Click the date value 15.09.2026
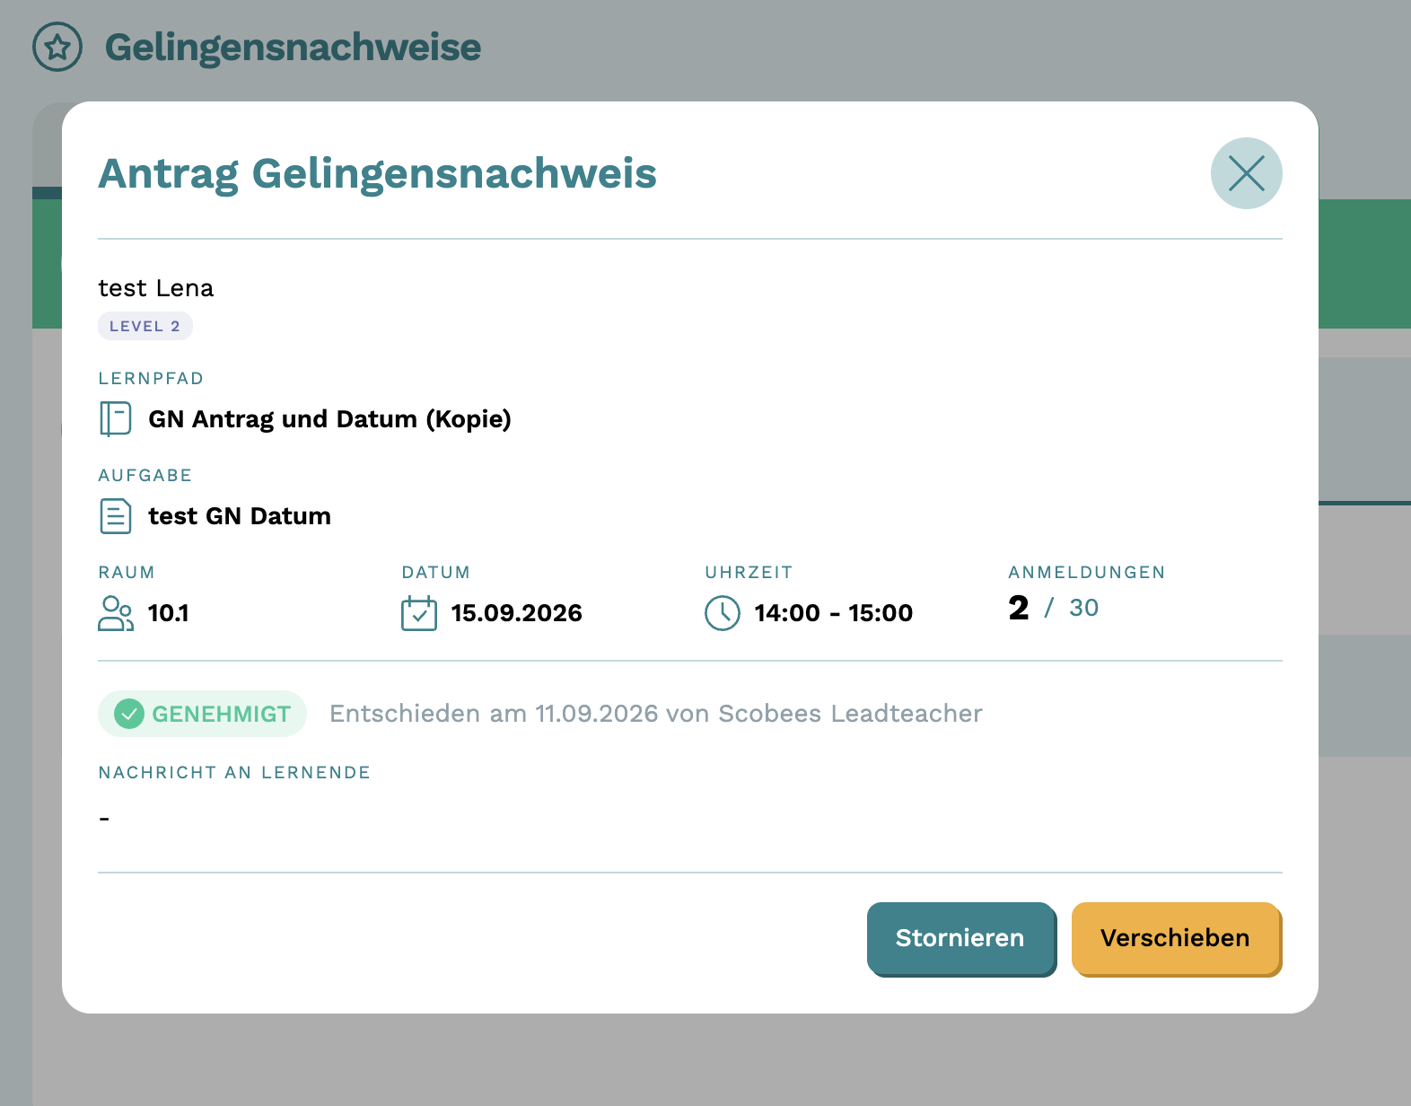The height and width of the screenshot is (1106, 1411). click(x=516, y=613)
